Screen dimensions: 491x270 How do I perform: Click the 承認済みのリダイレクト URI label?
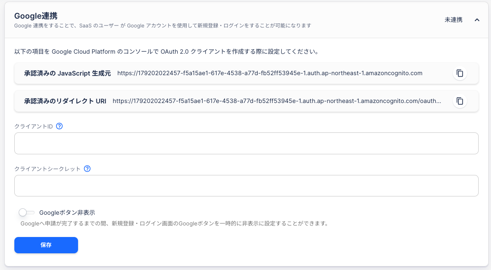65,101
